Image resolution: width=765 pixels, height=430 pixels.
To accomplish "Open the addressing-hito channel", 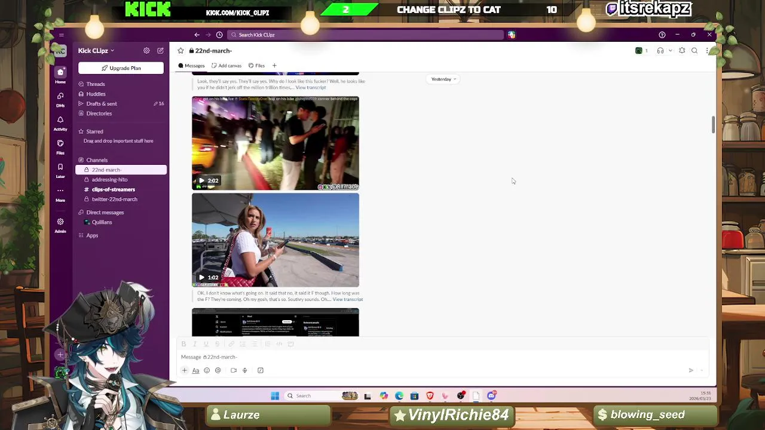I will point(121,180).
